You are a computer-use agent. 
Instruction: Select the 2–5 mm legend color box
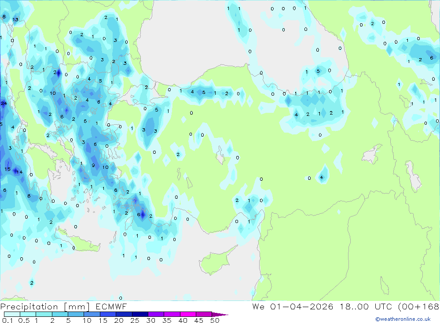(x=60, y=314)
